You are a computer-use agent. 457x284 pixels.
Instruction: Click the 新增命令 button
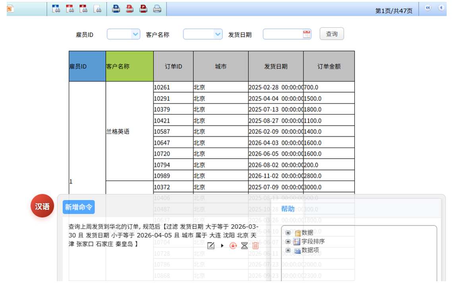78,207
